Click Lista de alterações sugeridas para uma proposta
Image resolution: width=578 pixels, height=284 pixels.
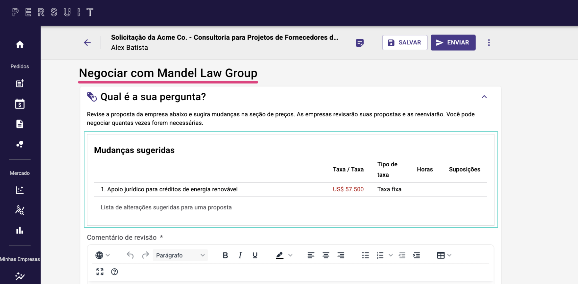(x=166, y=207)
